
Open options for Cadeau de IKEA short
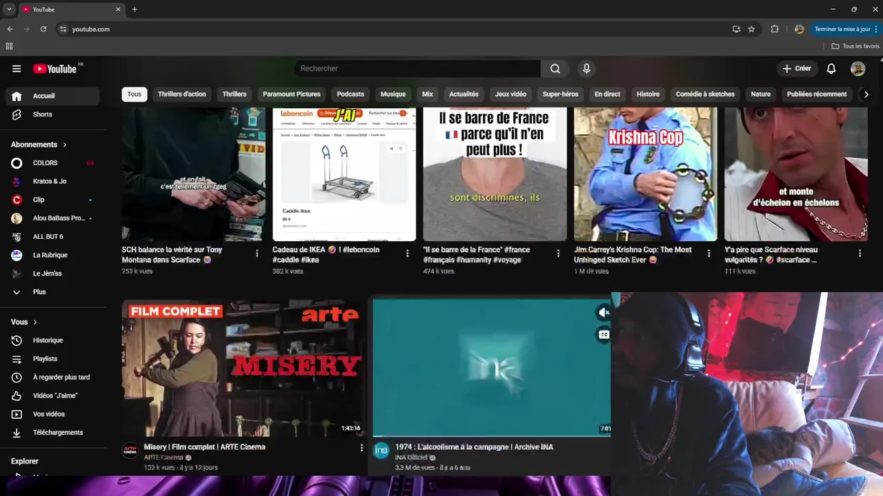pyautogui.click(x=408, y=254)
